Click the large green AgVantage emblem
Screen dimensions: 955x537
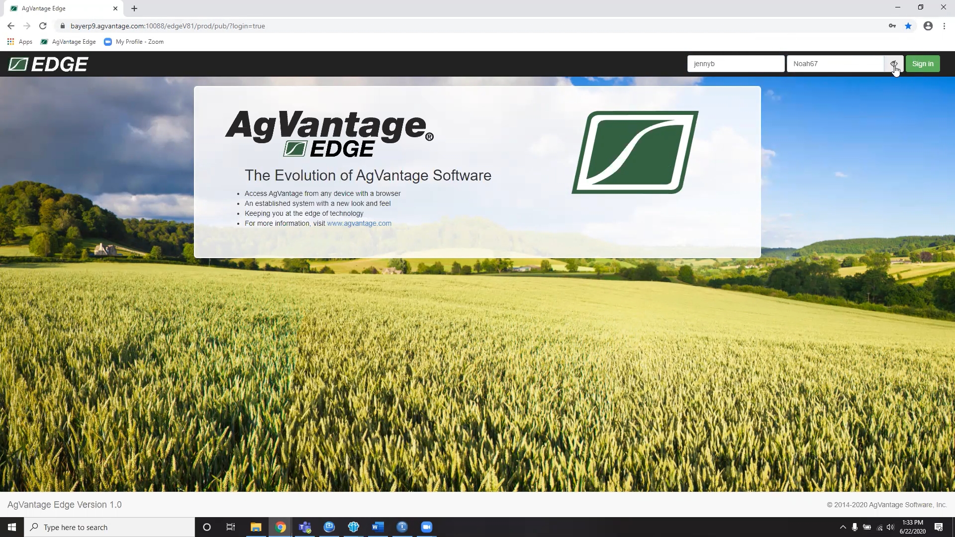[x=635, y=152]
